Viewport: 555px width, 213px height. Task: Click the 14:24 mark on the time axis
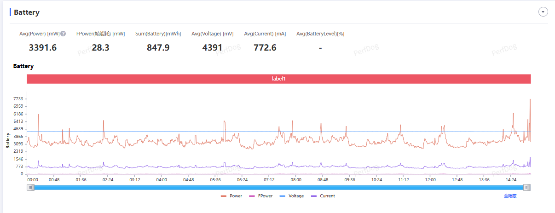[x=511, y=180]
